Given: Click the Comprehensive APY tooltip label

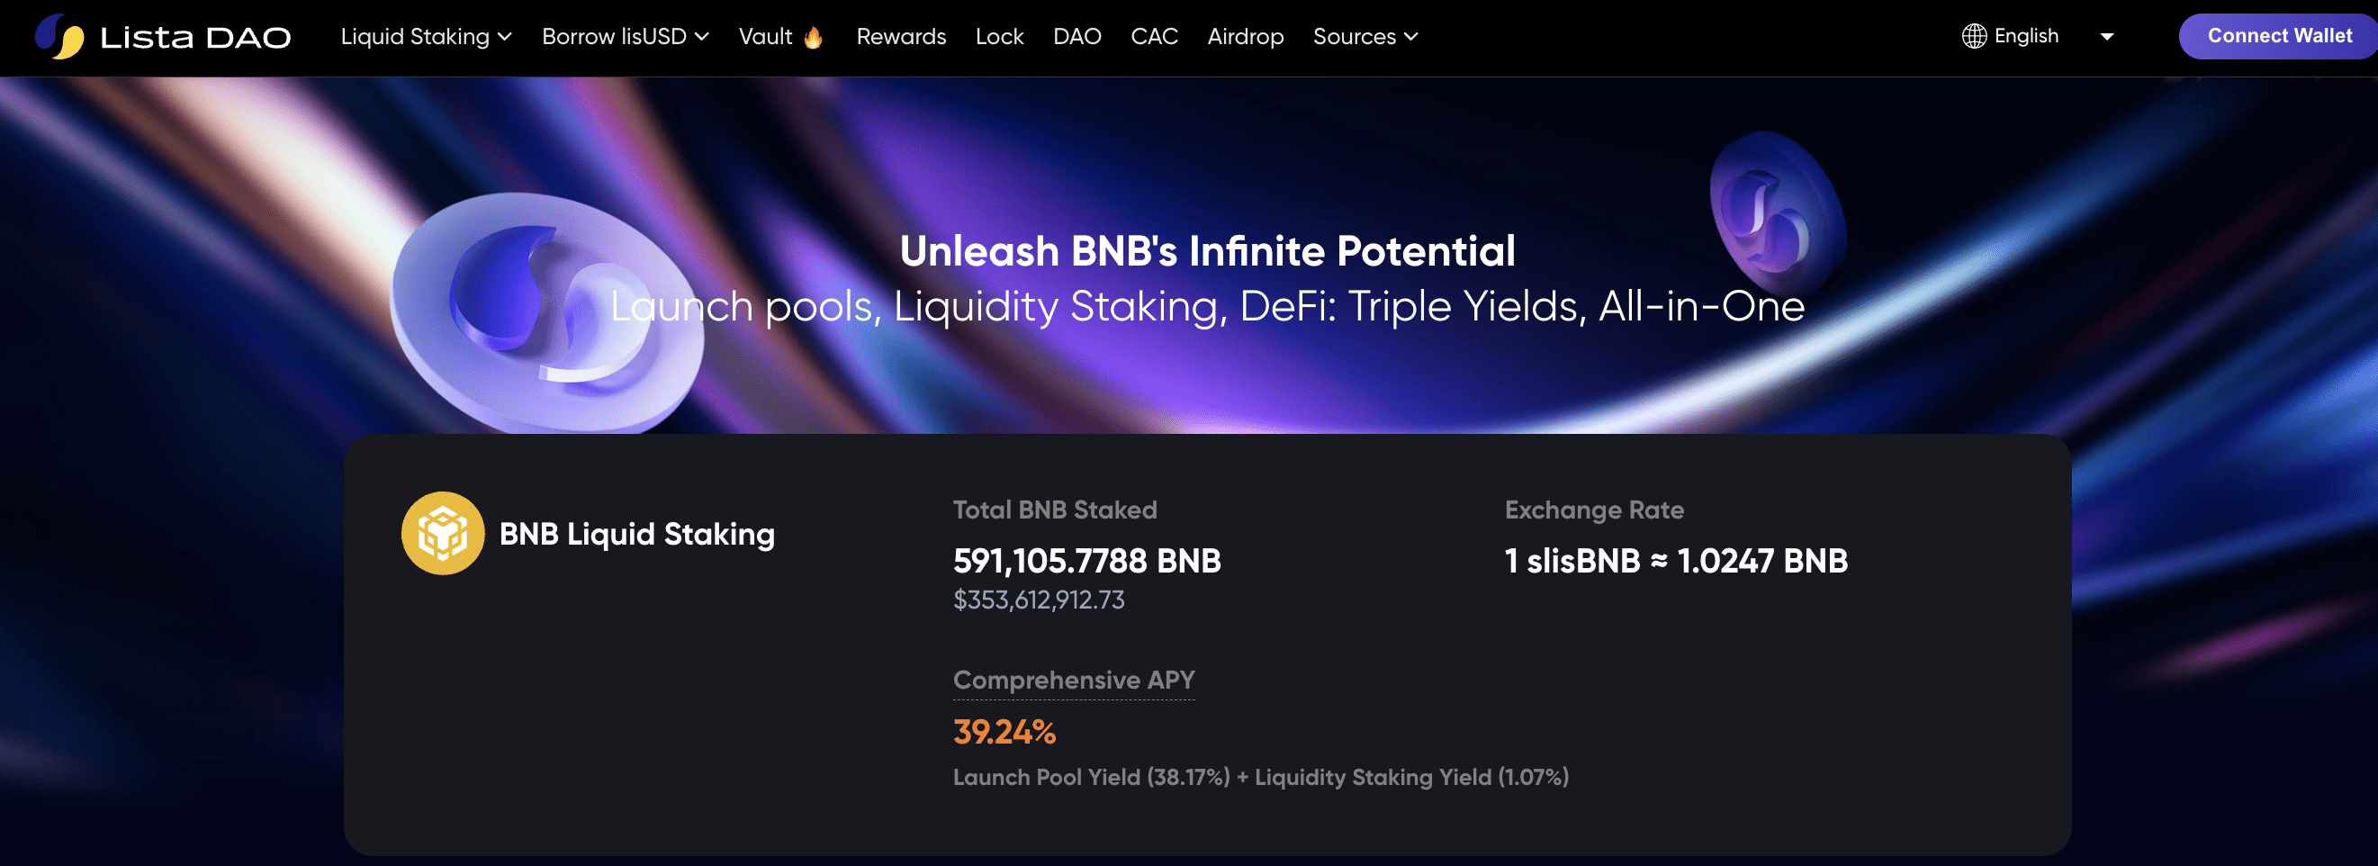Looking at the screenshot, I should (x=1073, y=681).
